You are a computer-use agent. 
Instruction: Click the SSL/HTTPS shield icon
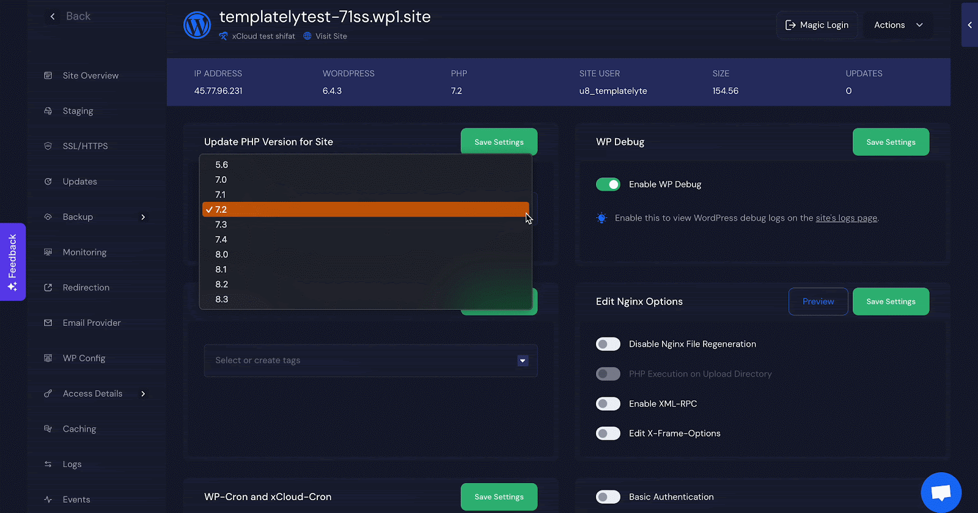[48, 146]
